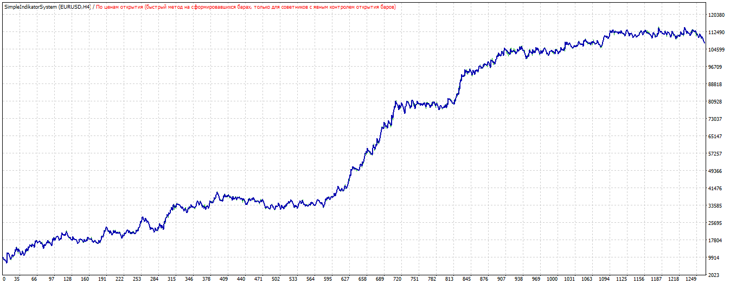
Task: Select the 595 trade-number axis label
Action: pos(328,280)
